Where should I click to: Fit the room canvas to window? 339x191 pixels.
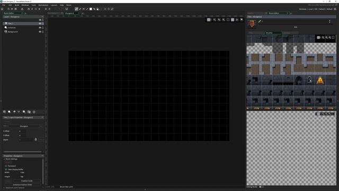(228, 20)
